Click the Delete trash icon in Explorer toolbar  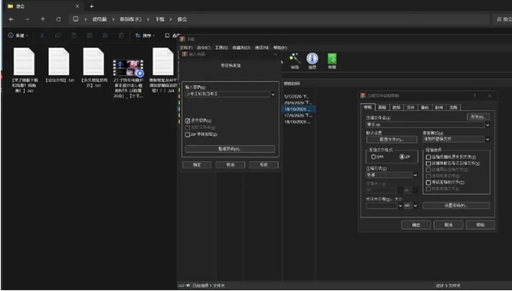[121, 35]
